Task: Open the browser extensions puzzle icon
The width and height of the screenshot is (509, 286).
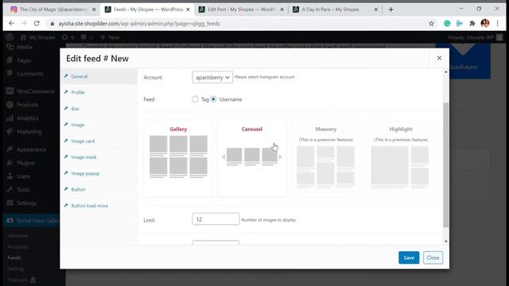Action: click(x=472, y=23)
